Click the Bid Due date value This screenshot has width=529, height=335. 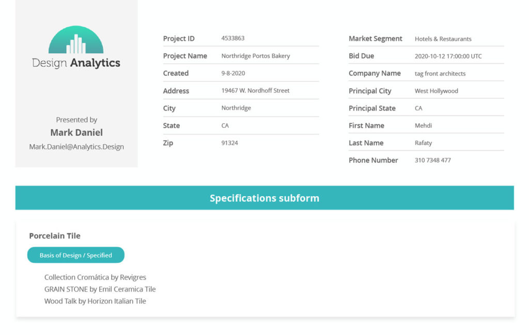coord(448,56)
